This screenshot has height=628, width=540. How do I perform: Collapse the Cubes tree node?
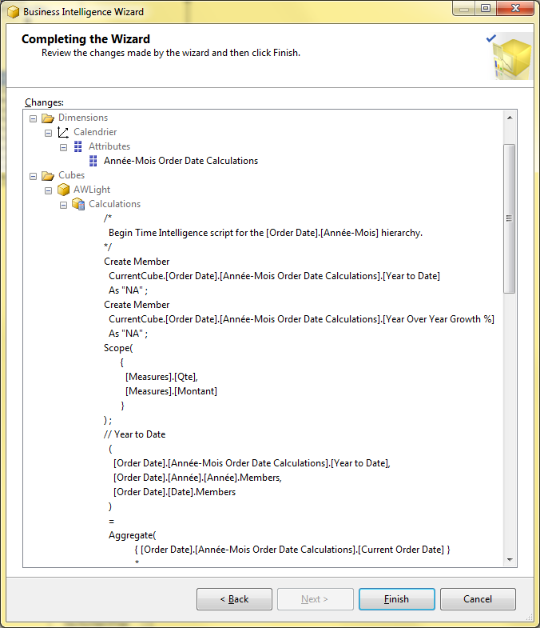click(33, 175)
